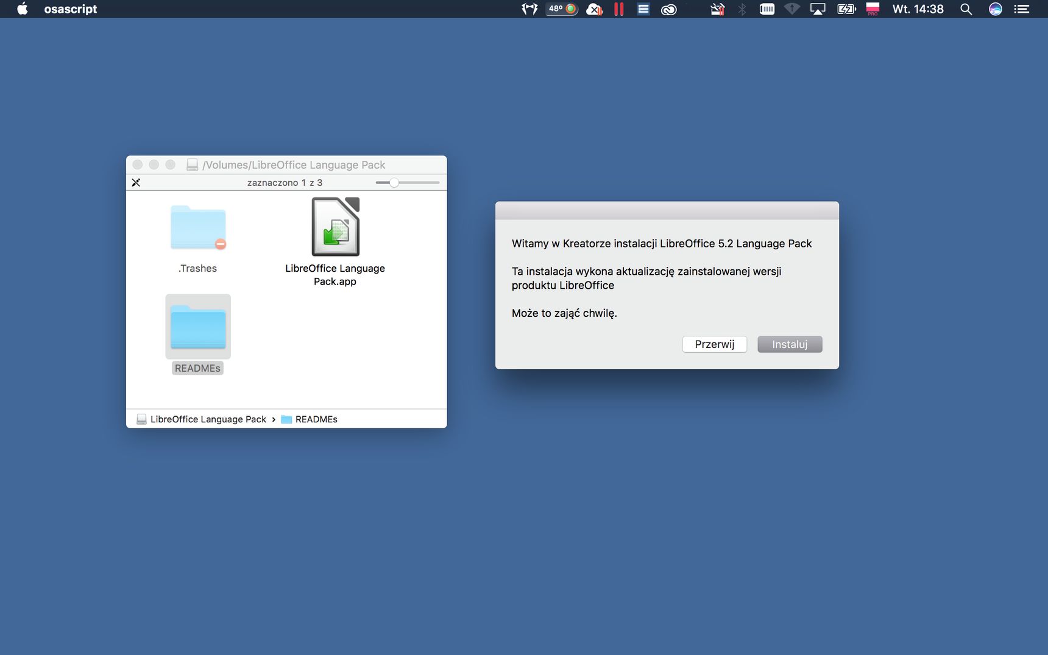Open Notification Center list icon
The width and height of the screenshot is (1048, 655).
pos(1022,9)
